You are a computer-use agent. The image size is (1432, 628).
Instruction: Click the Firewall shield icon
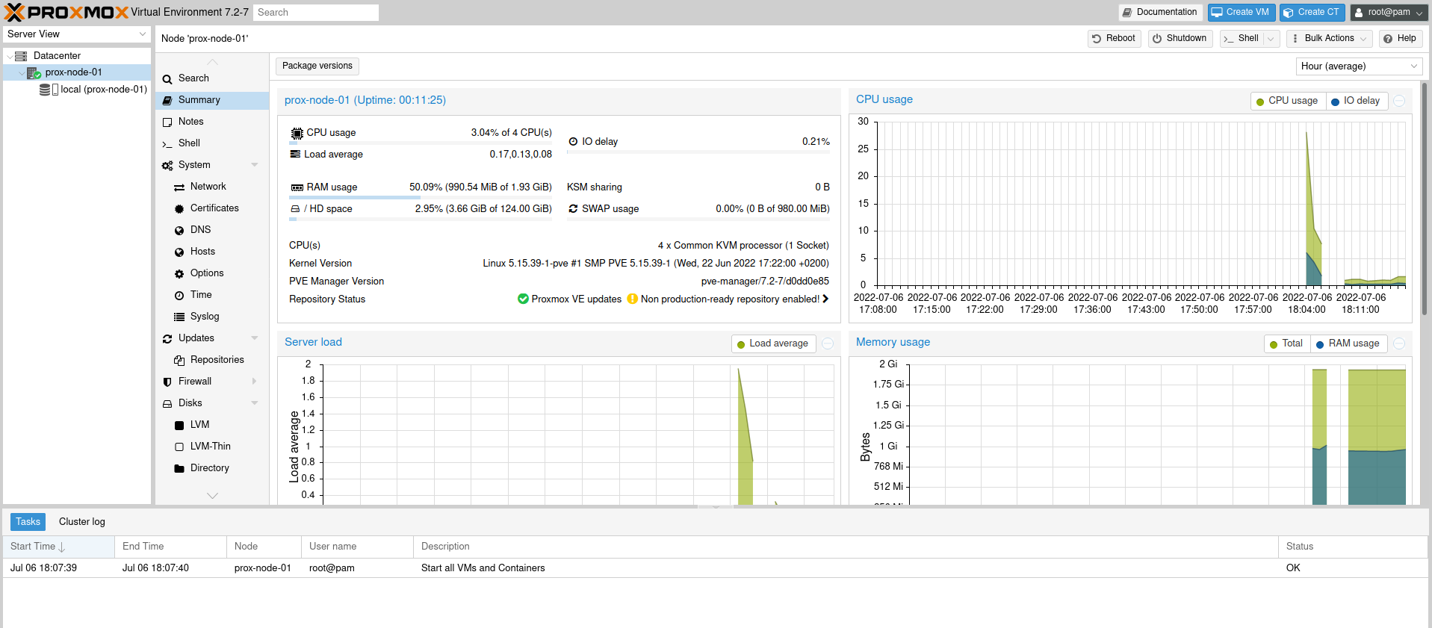coord(167,382)
